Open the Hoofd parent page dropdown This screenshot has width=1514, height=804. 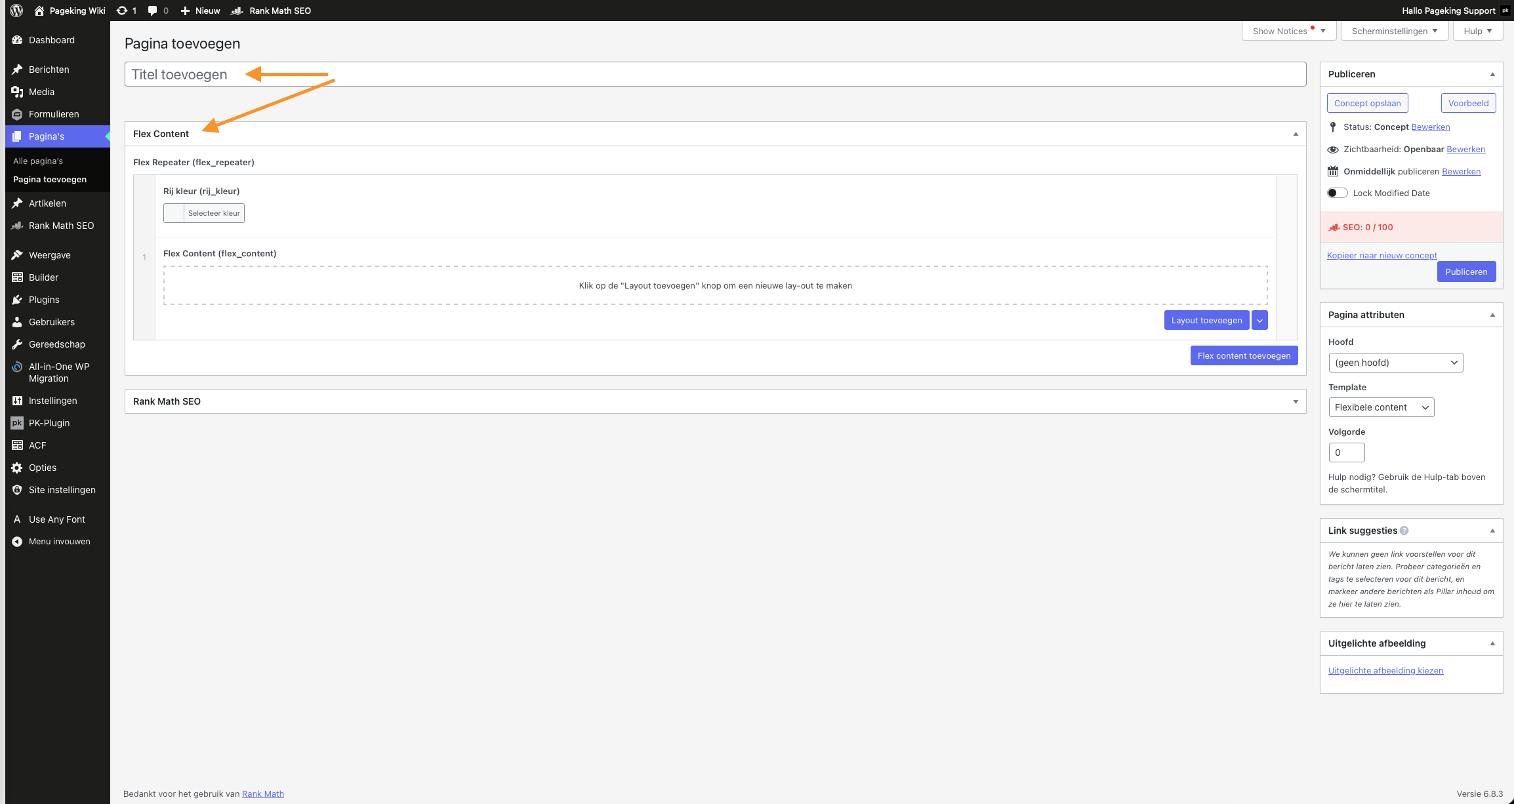tap(1395, 363)
